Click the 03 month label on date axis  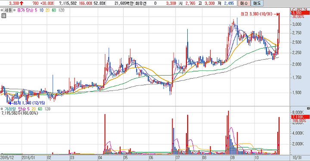[72, 158]
